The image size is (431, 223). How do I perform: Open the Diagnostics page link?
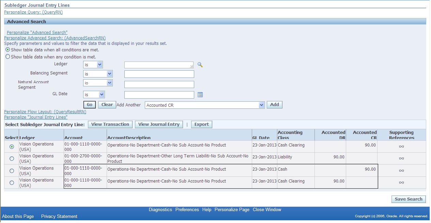[x=160, y=210]
